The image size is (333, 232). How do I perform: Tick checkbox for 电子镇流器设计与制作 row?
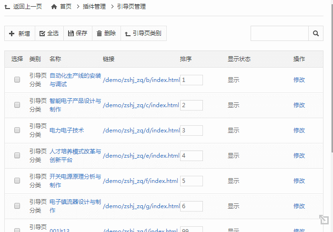pos(17,206)
